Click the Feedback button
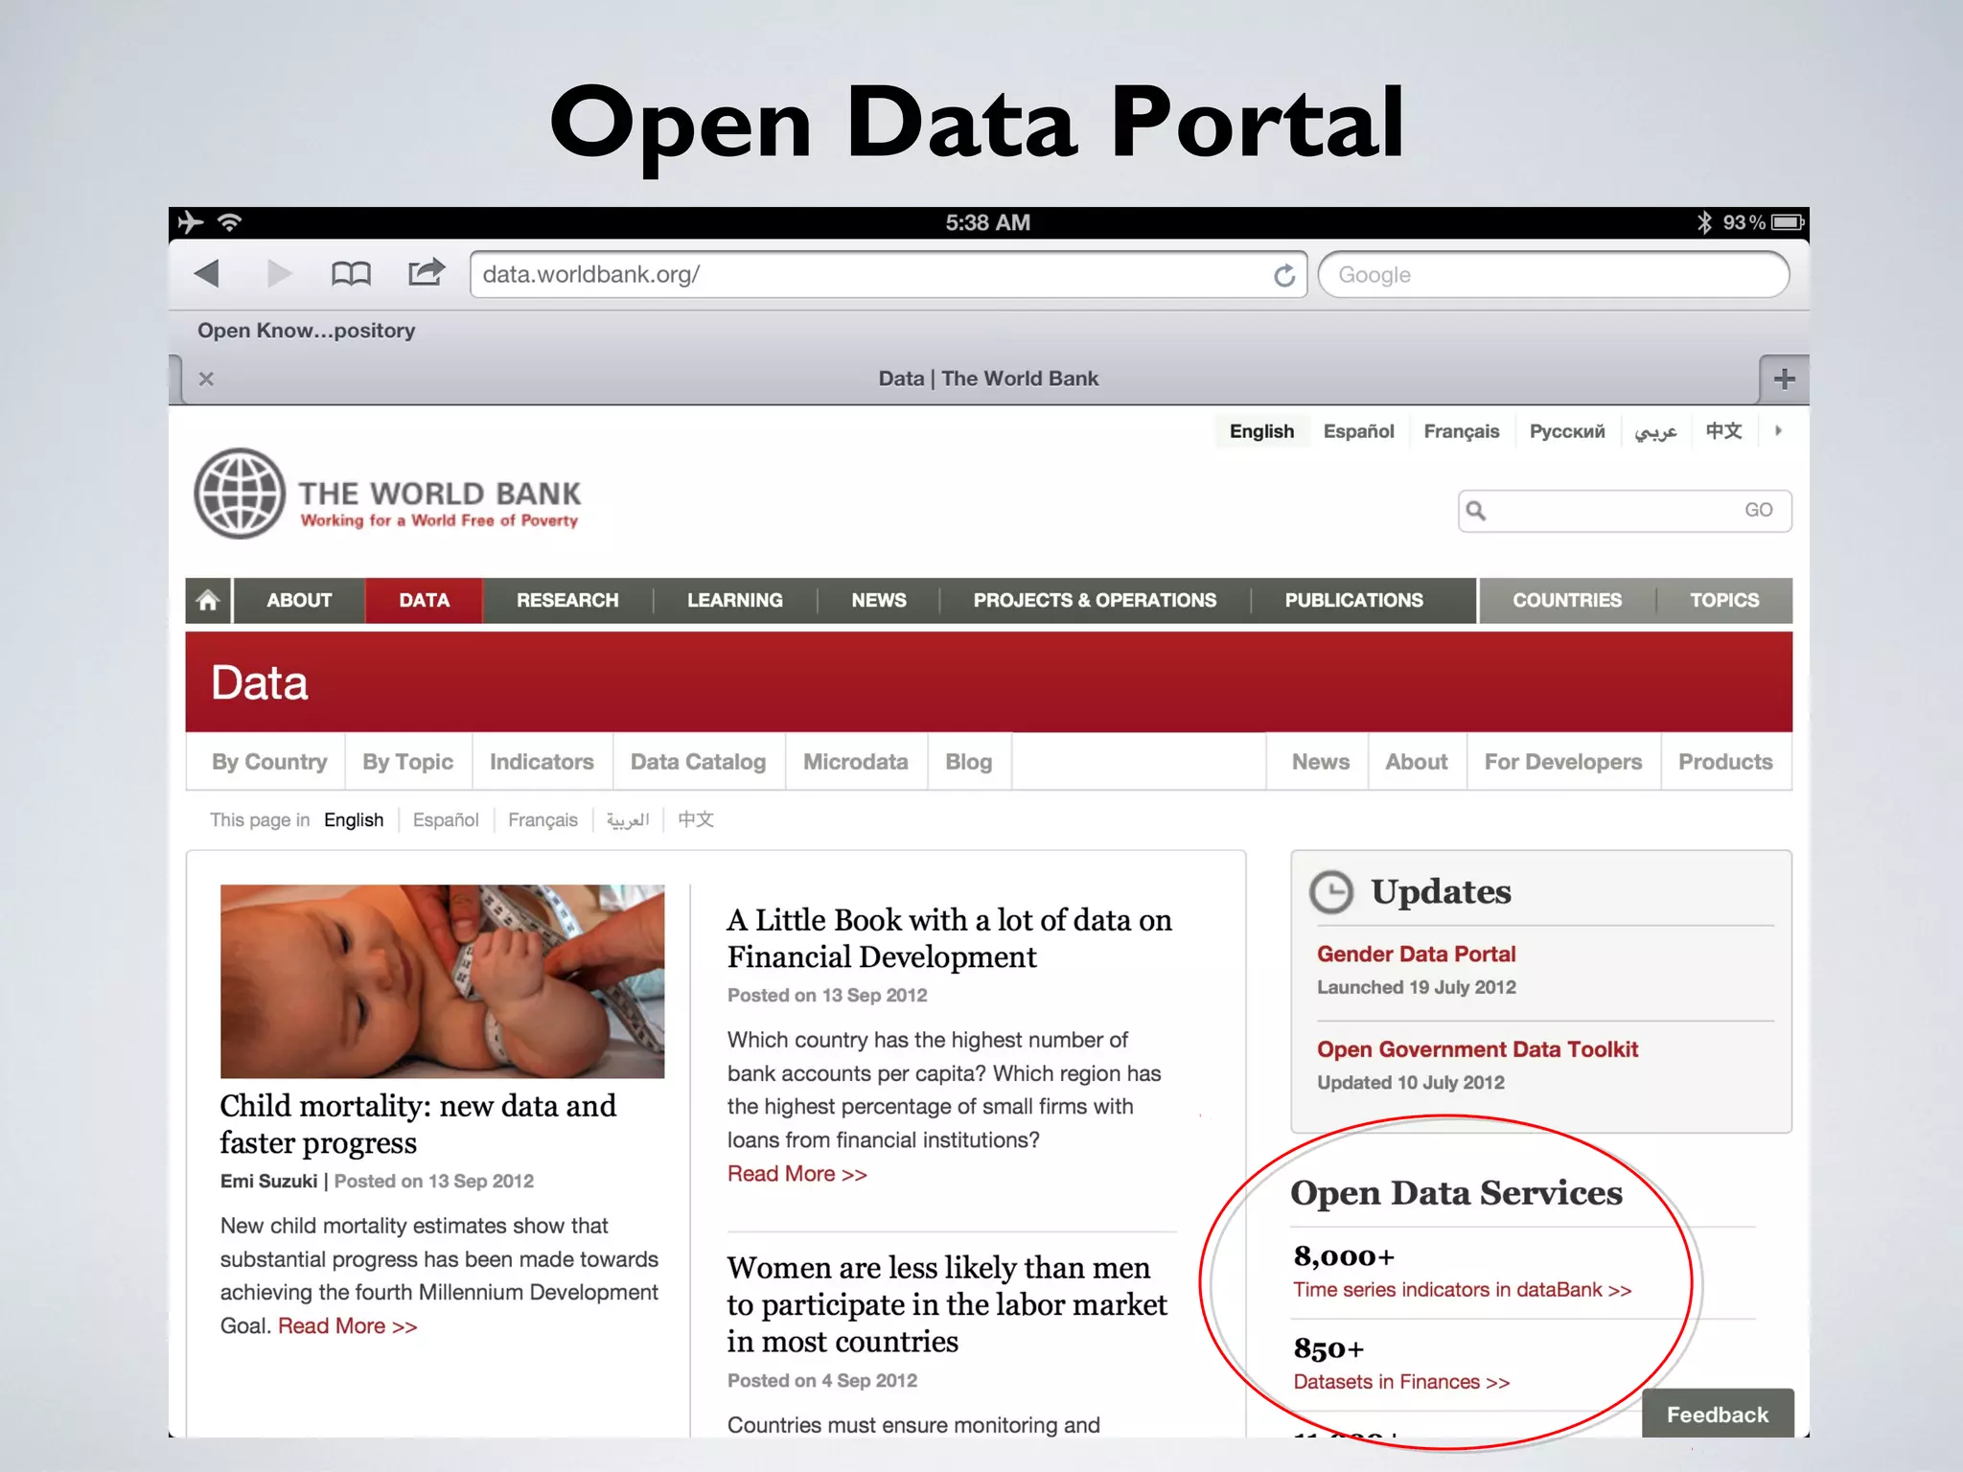 (x=1717, y=1414)
